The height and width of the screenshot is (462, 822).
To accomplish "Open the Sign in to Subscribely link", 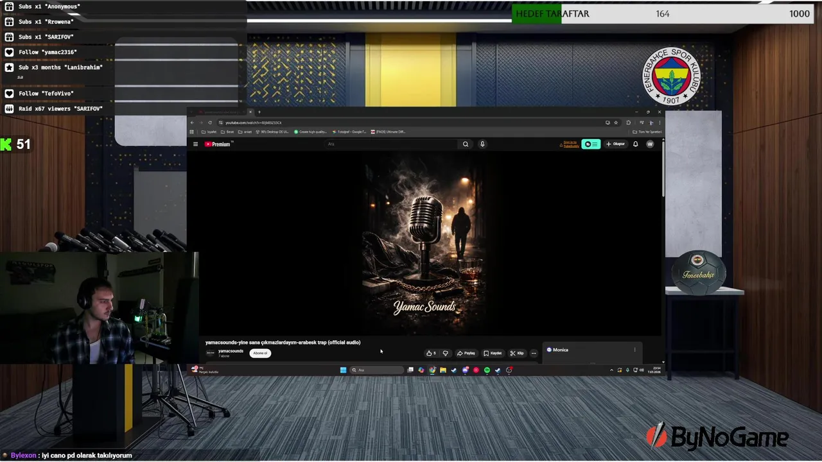I will tap(570, 144).
